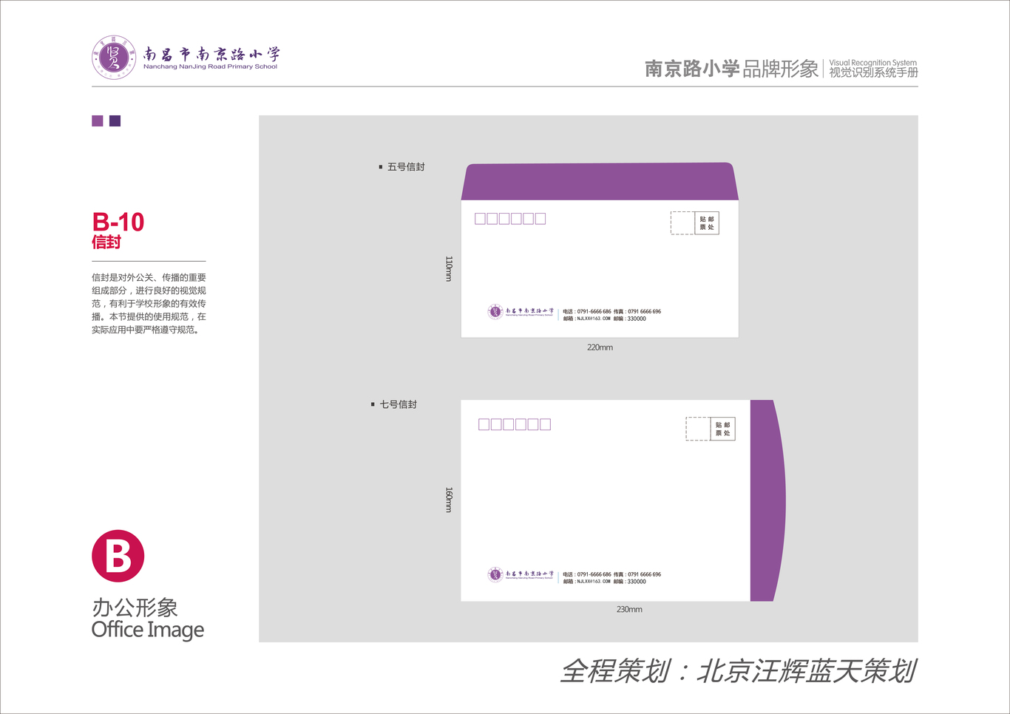Click the purple side flap of the 七号信封
Image resolution: width=1010 pixels, height=714 pixels.
pyautogui.click(x=767, y=500)
